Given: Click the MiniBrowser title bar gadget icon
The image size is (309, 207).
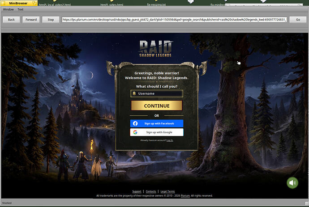Looking at the screenshot, I should 34,3.
